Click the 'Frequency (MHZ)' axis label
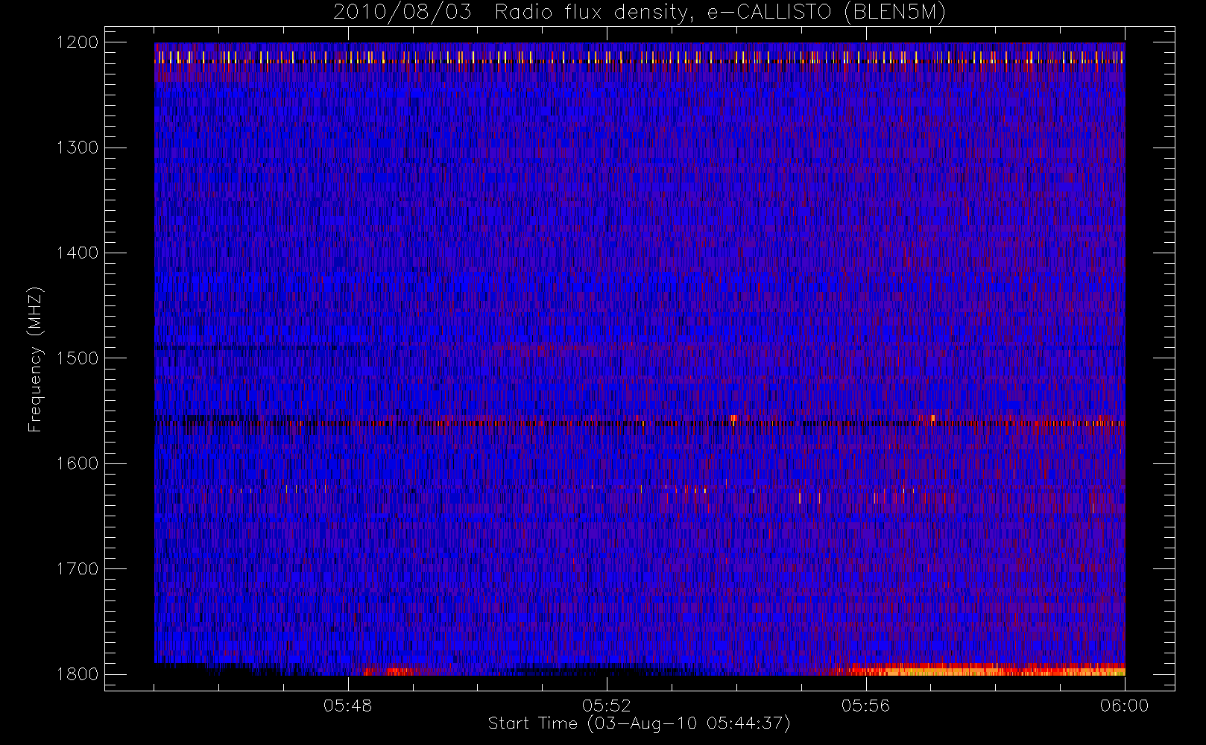The width and height of the screenshot is (1206, 745). pyautogui.click(x=35, y=360)
